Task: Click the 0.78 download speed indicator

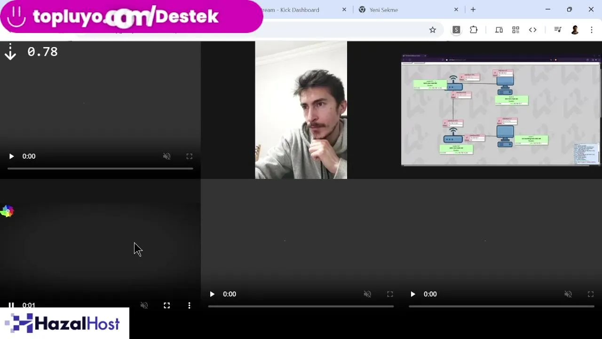Action: (x=31, y=52)
